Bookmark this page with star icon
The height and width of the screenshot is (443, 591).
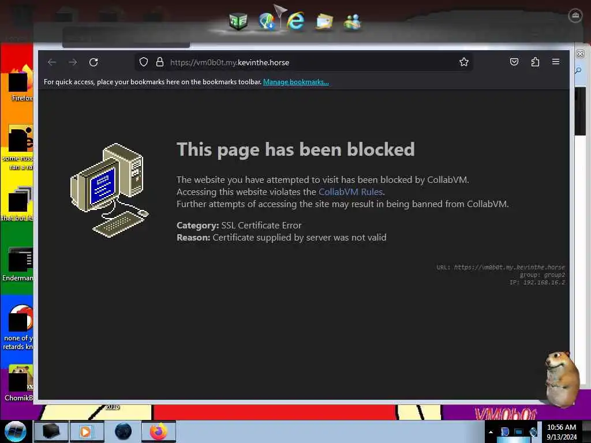[x=464, y=62]
